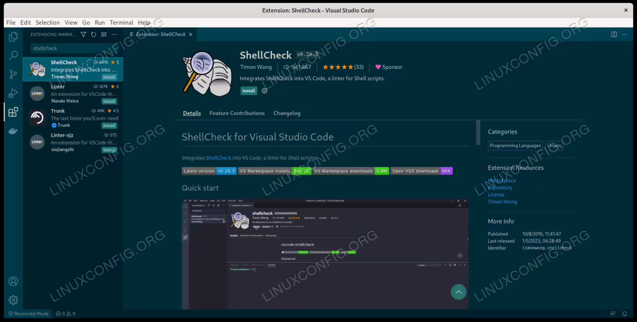Open the Run and Debug view
The width and height of the screenshot is (637, 322).
[13, 93]
